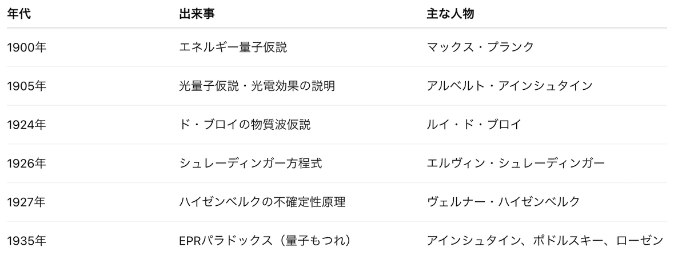Screen dimensions: 686x263
Task: Click ヴェルナー・ハイゼンベルク cell
Action: (504, 202)
